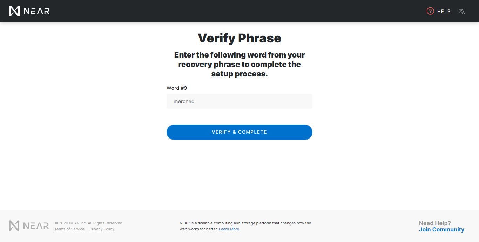
Task: Open the Join Community link
Action: coord(441,230)
